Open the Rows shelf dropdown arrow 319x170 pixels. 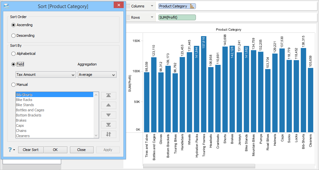tap(152, 17)
